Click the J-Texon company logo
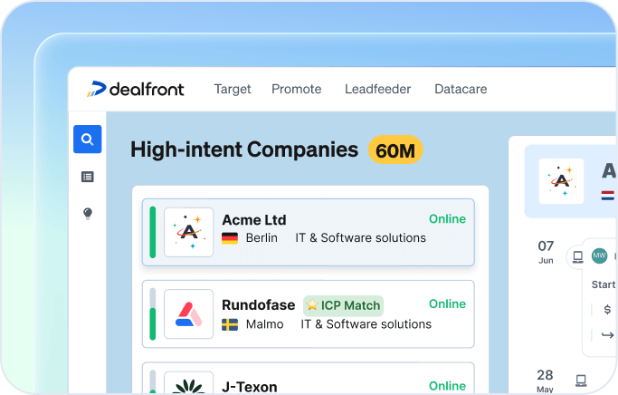 point(189,382)
